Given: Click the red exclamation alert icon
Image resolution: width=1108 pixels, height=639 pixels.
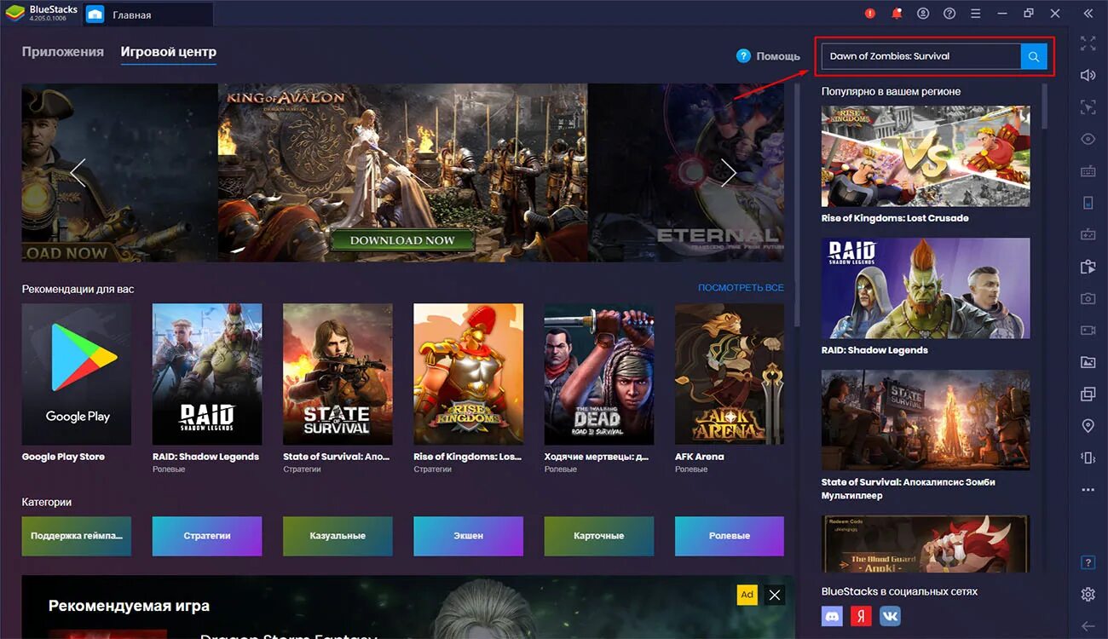Looking at the screenshot, I should click(x=870, y=14).
